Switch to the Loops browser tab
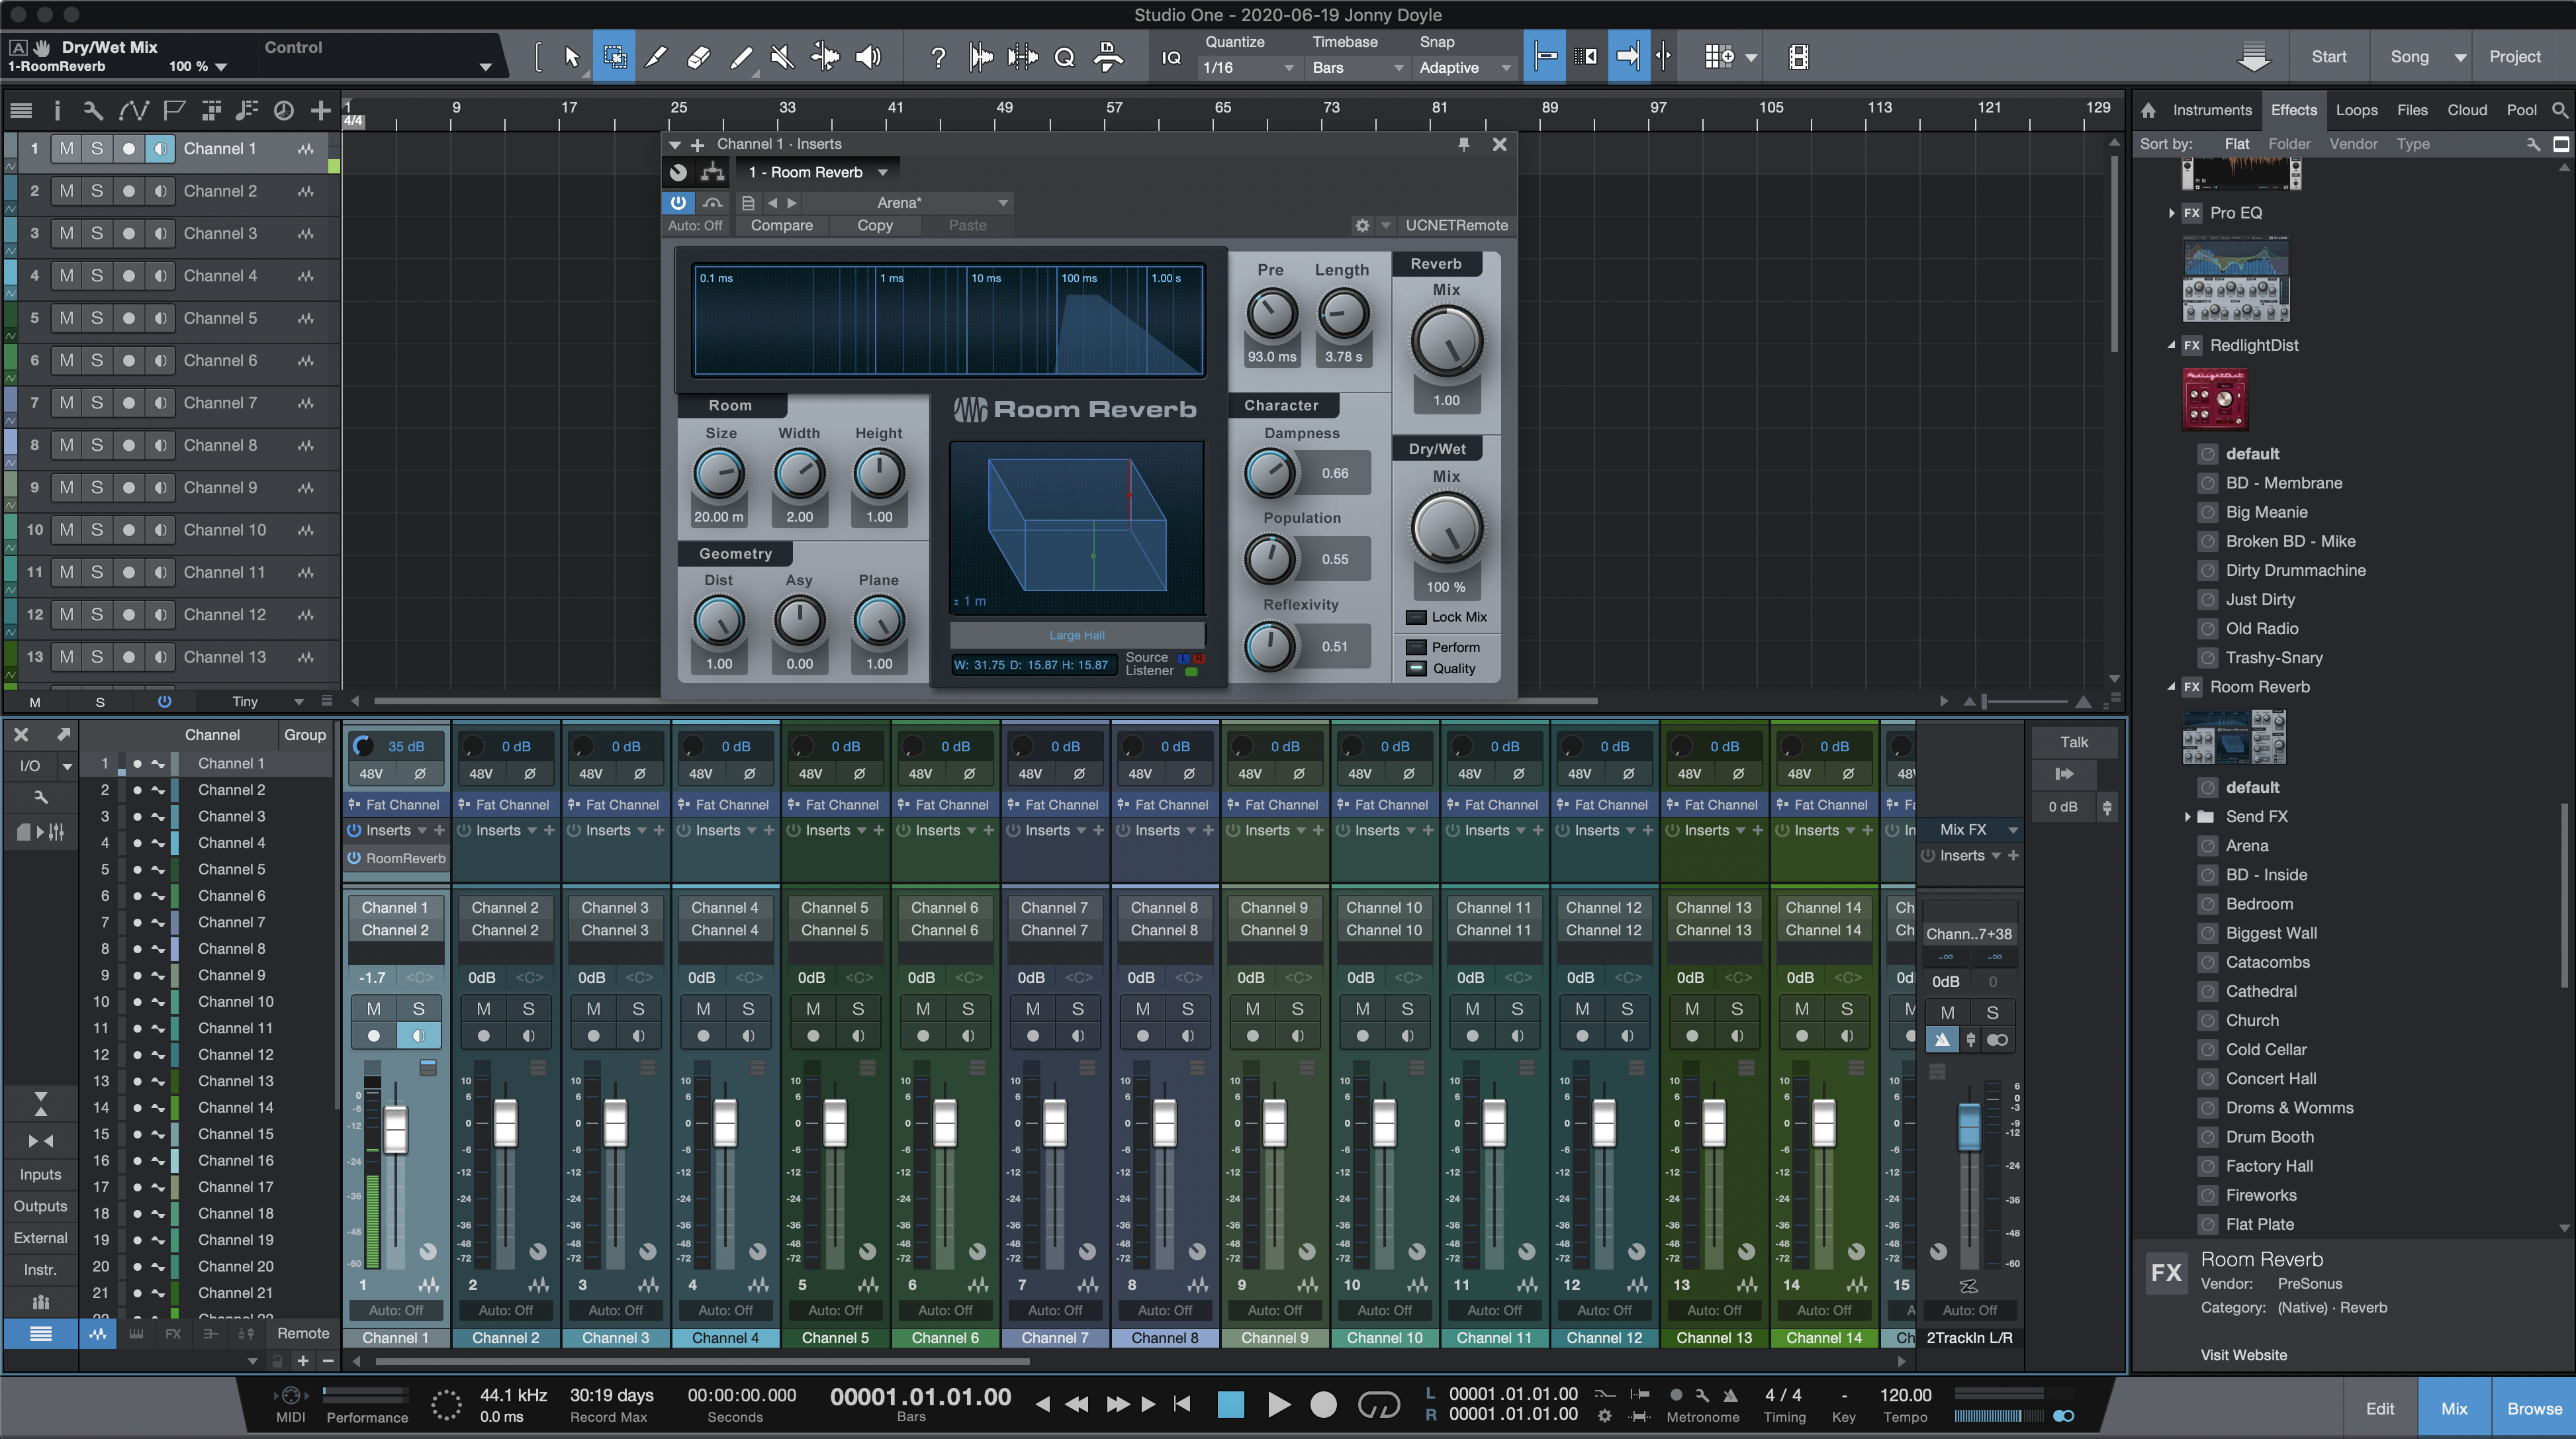Screen dimensions: 2576x1439 (x=2356, y=110)
